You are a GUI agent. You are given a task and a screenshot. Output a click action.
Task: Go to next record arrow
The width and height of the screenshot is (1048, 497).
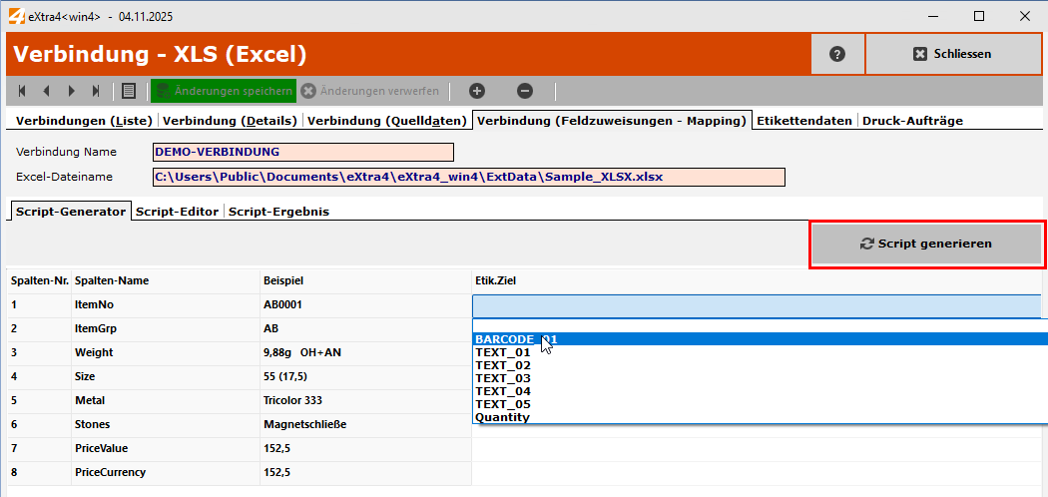72,91
